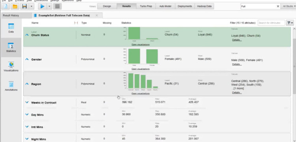296x142 pixels.
Task: Focus the Search for Attributes field
Action: click(271, 23)
